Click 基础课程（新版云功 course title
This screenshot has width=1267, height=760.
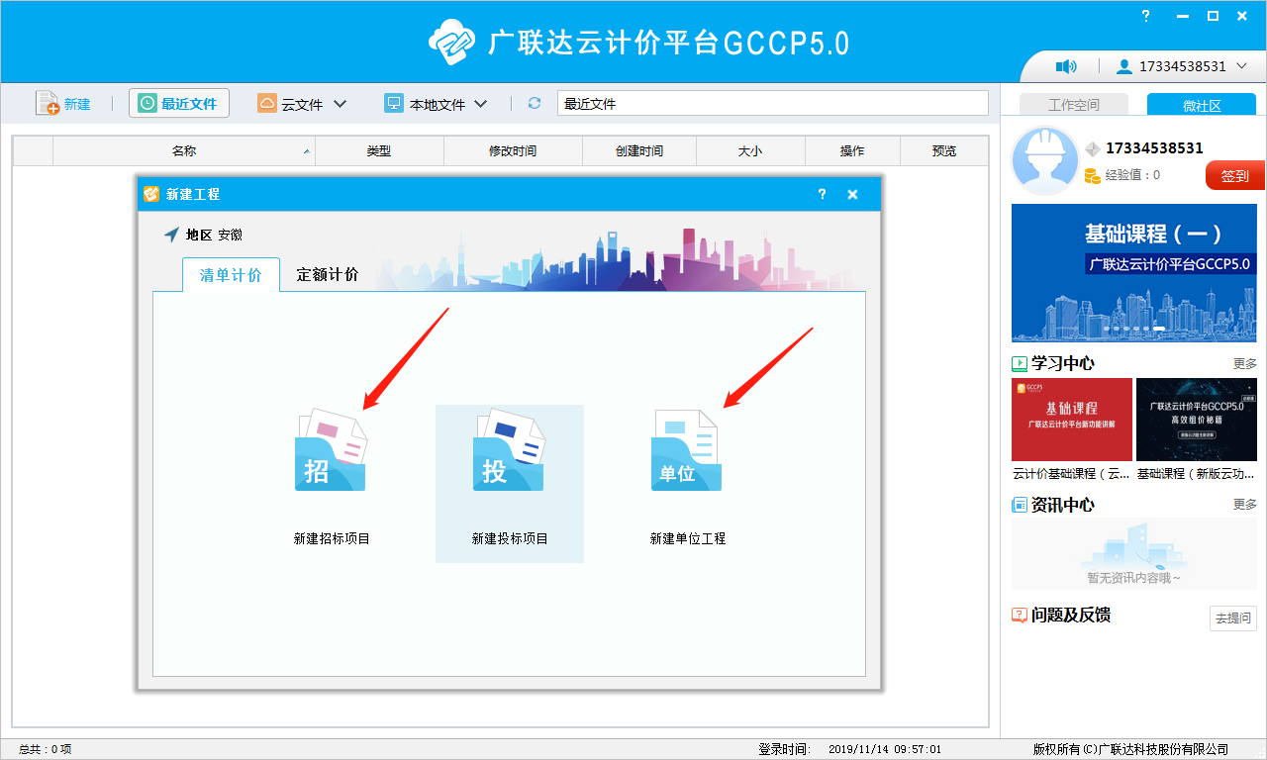(1197, 474)
